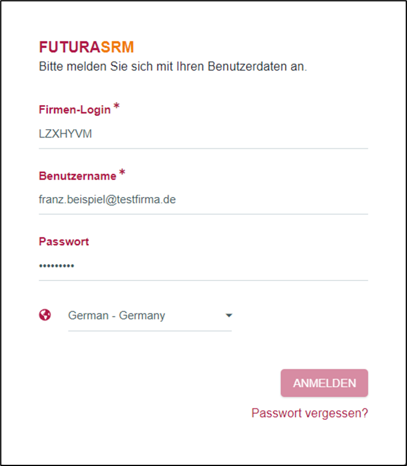The width and height of the screenshot is (407, 466).
Task: Click the required asterisk beside Benutzername
Action: pyautogui.click(x=122, y=173)
